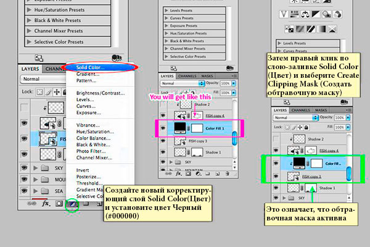The image size is (370, 247).
Task: Click the fx layer style icon in middle panel
Action: pyautogui.click(x=178, y=174)
